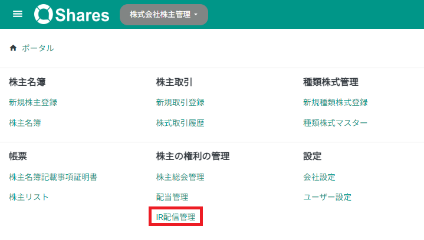Select 新規取引登録
424x240 pixels.
click(180, 102)
